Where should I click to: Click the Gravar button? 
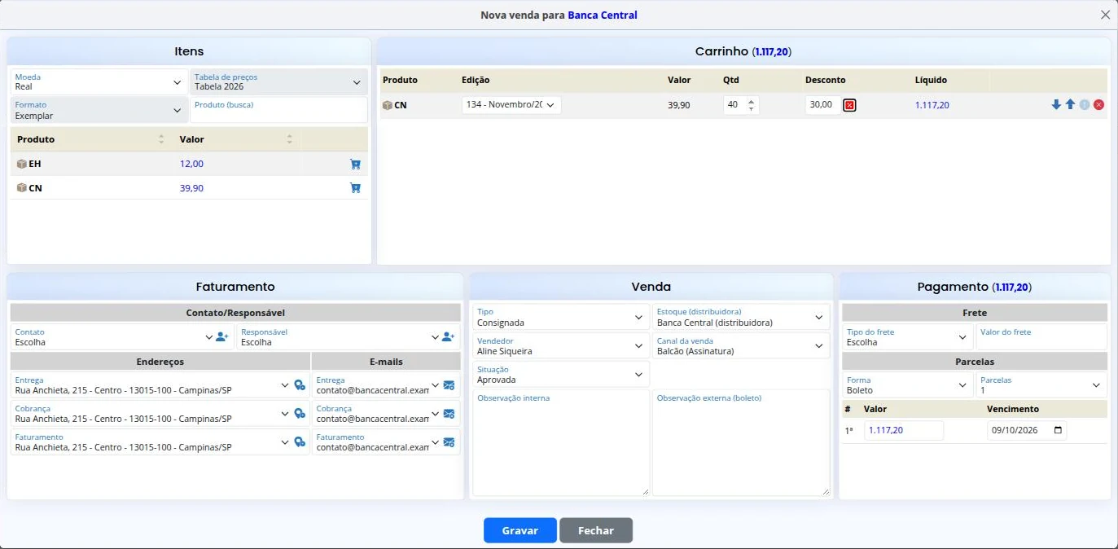coord(520,530)
